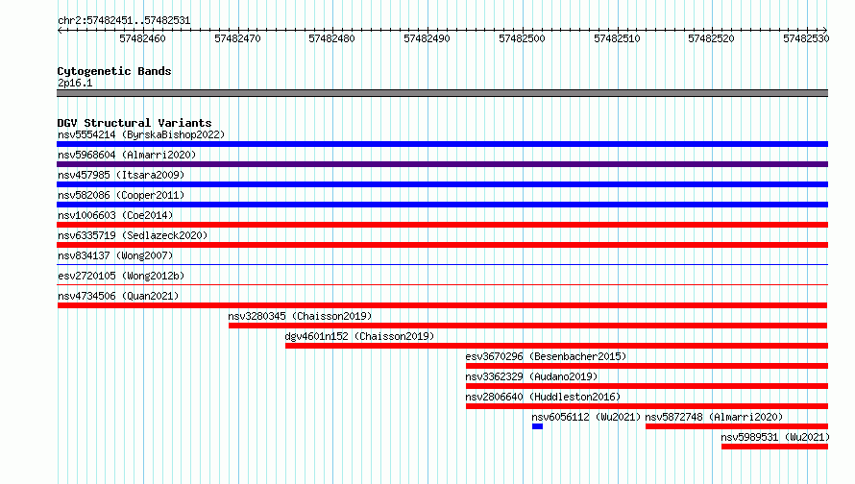Open nsv5872748 (Almarri2020) label

pyautogui.click(x=714, y=417)
